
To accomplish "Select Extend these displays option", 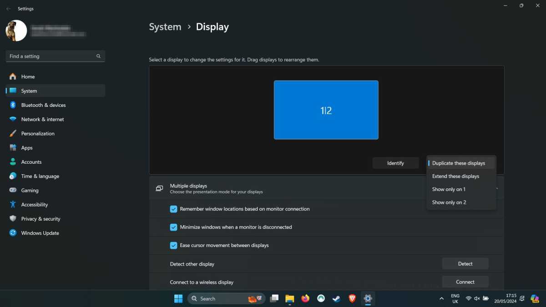I will (x=455, y=176).
